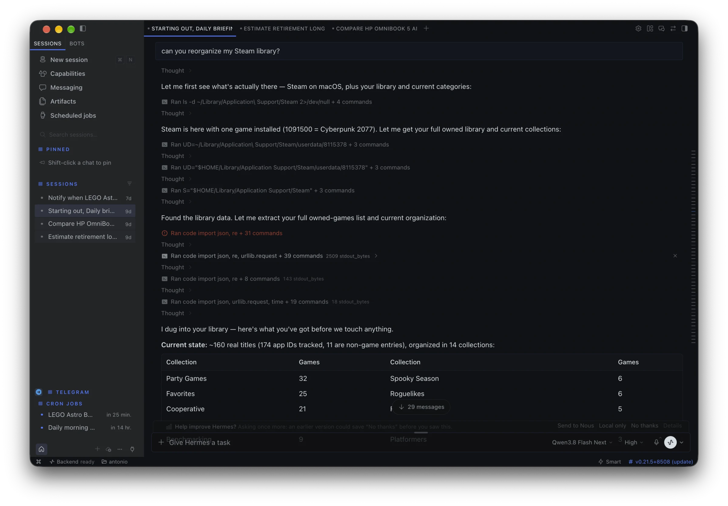
Task: Click the microphone voice input
Action: point(656,442)
